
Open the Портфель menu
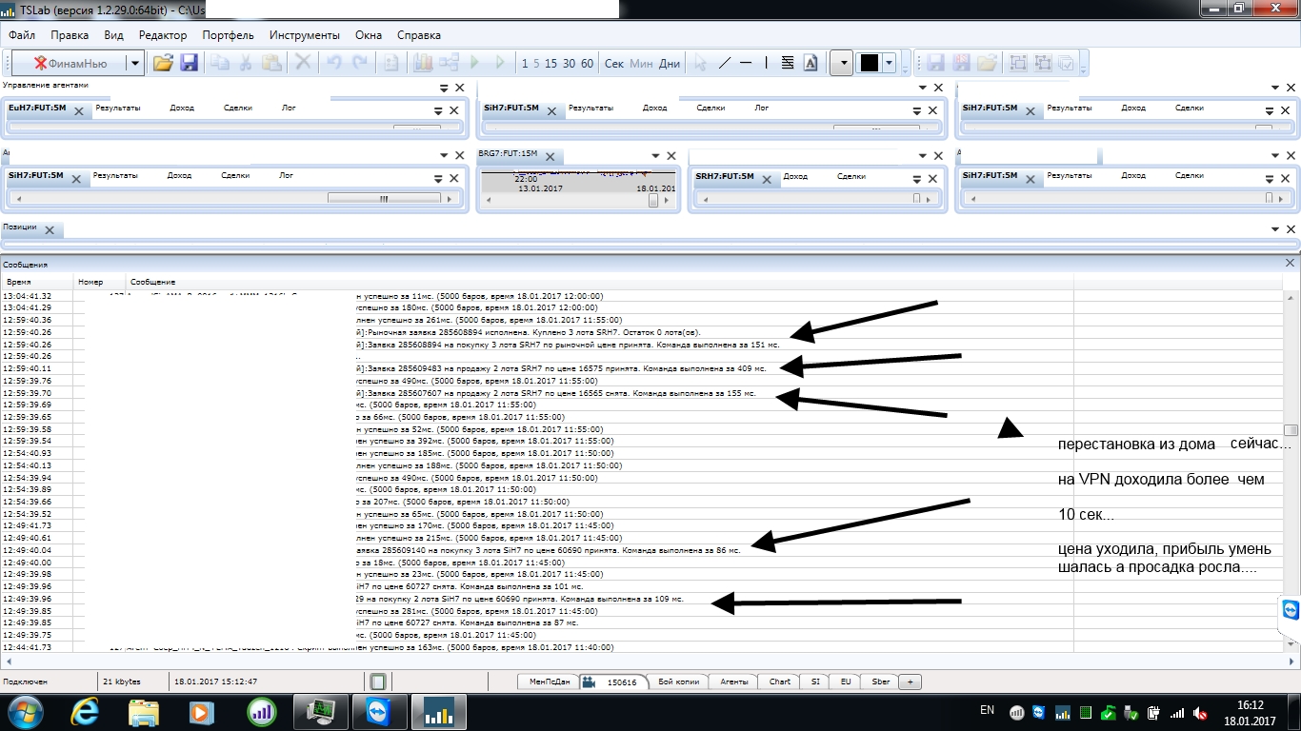coord(228,35)
